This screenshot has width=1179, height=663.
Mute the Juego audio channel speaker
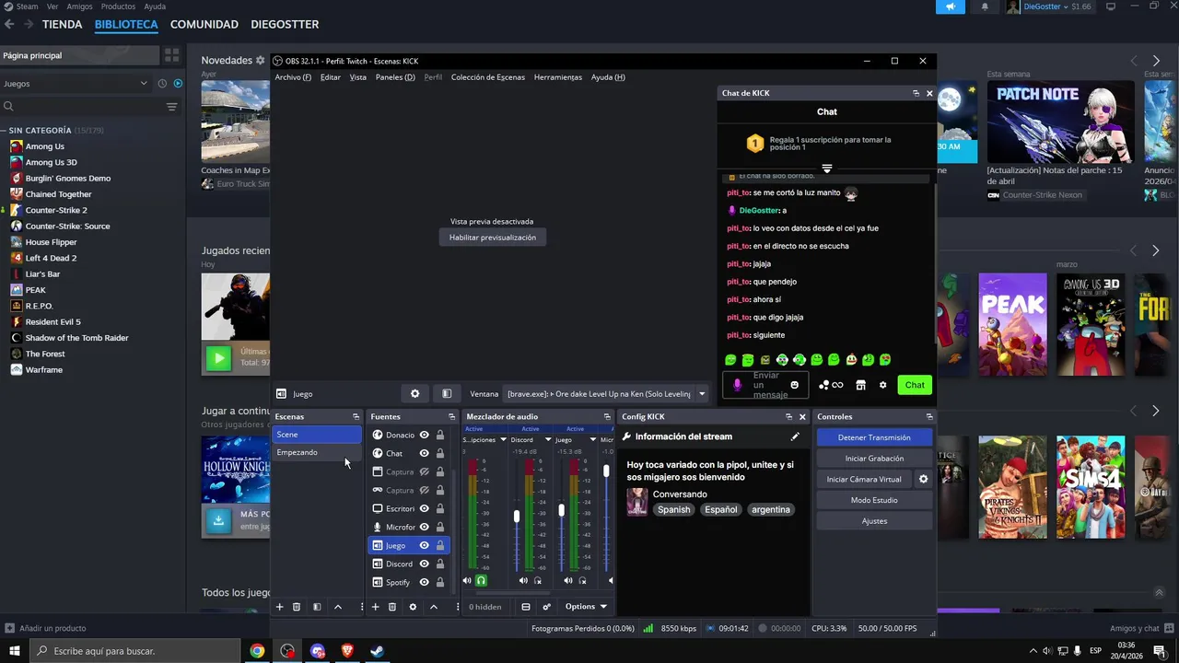coord(567,580)
